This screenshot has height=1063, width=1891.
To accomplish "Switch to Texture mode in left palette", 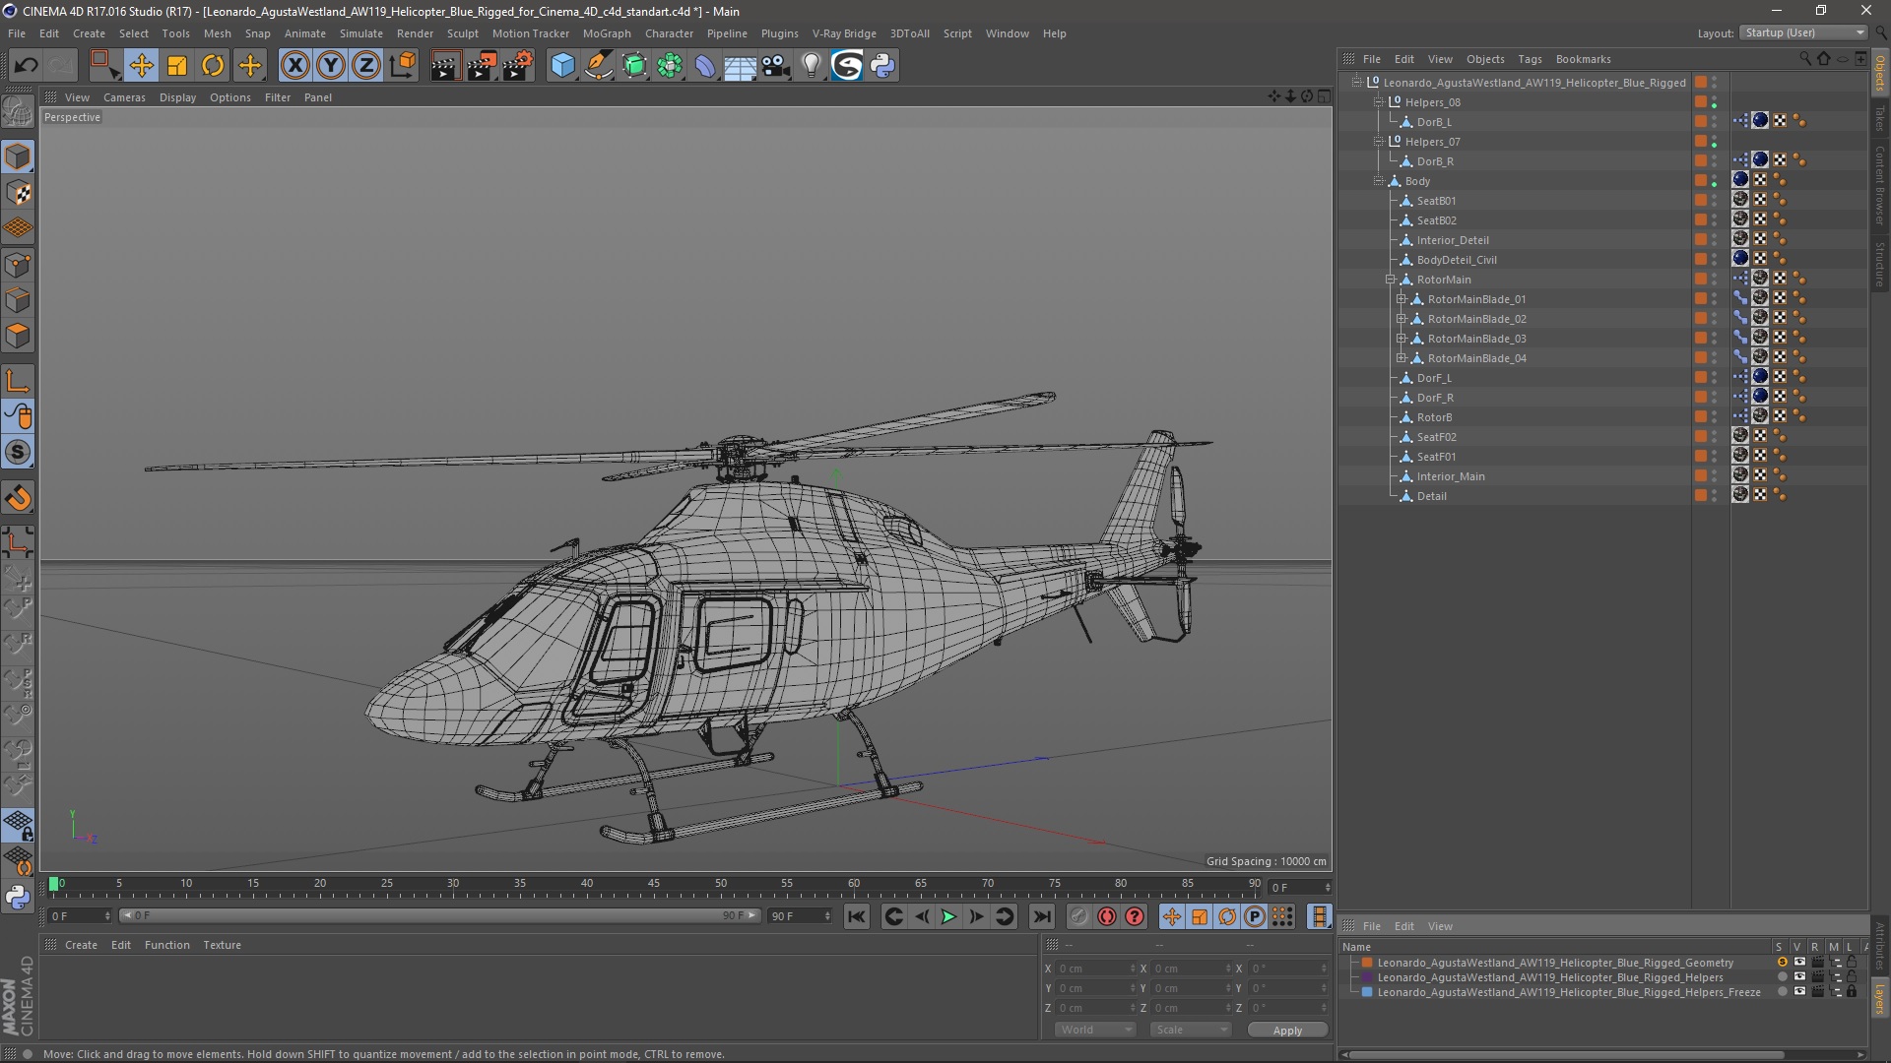I will tap(18, 193).
